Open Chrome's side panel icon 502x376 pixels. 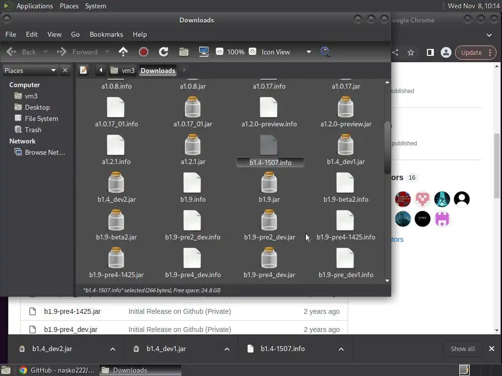tap(430, 52)
